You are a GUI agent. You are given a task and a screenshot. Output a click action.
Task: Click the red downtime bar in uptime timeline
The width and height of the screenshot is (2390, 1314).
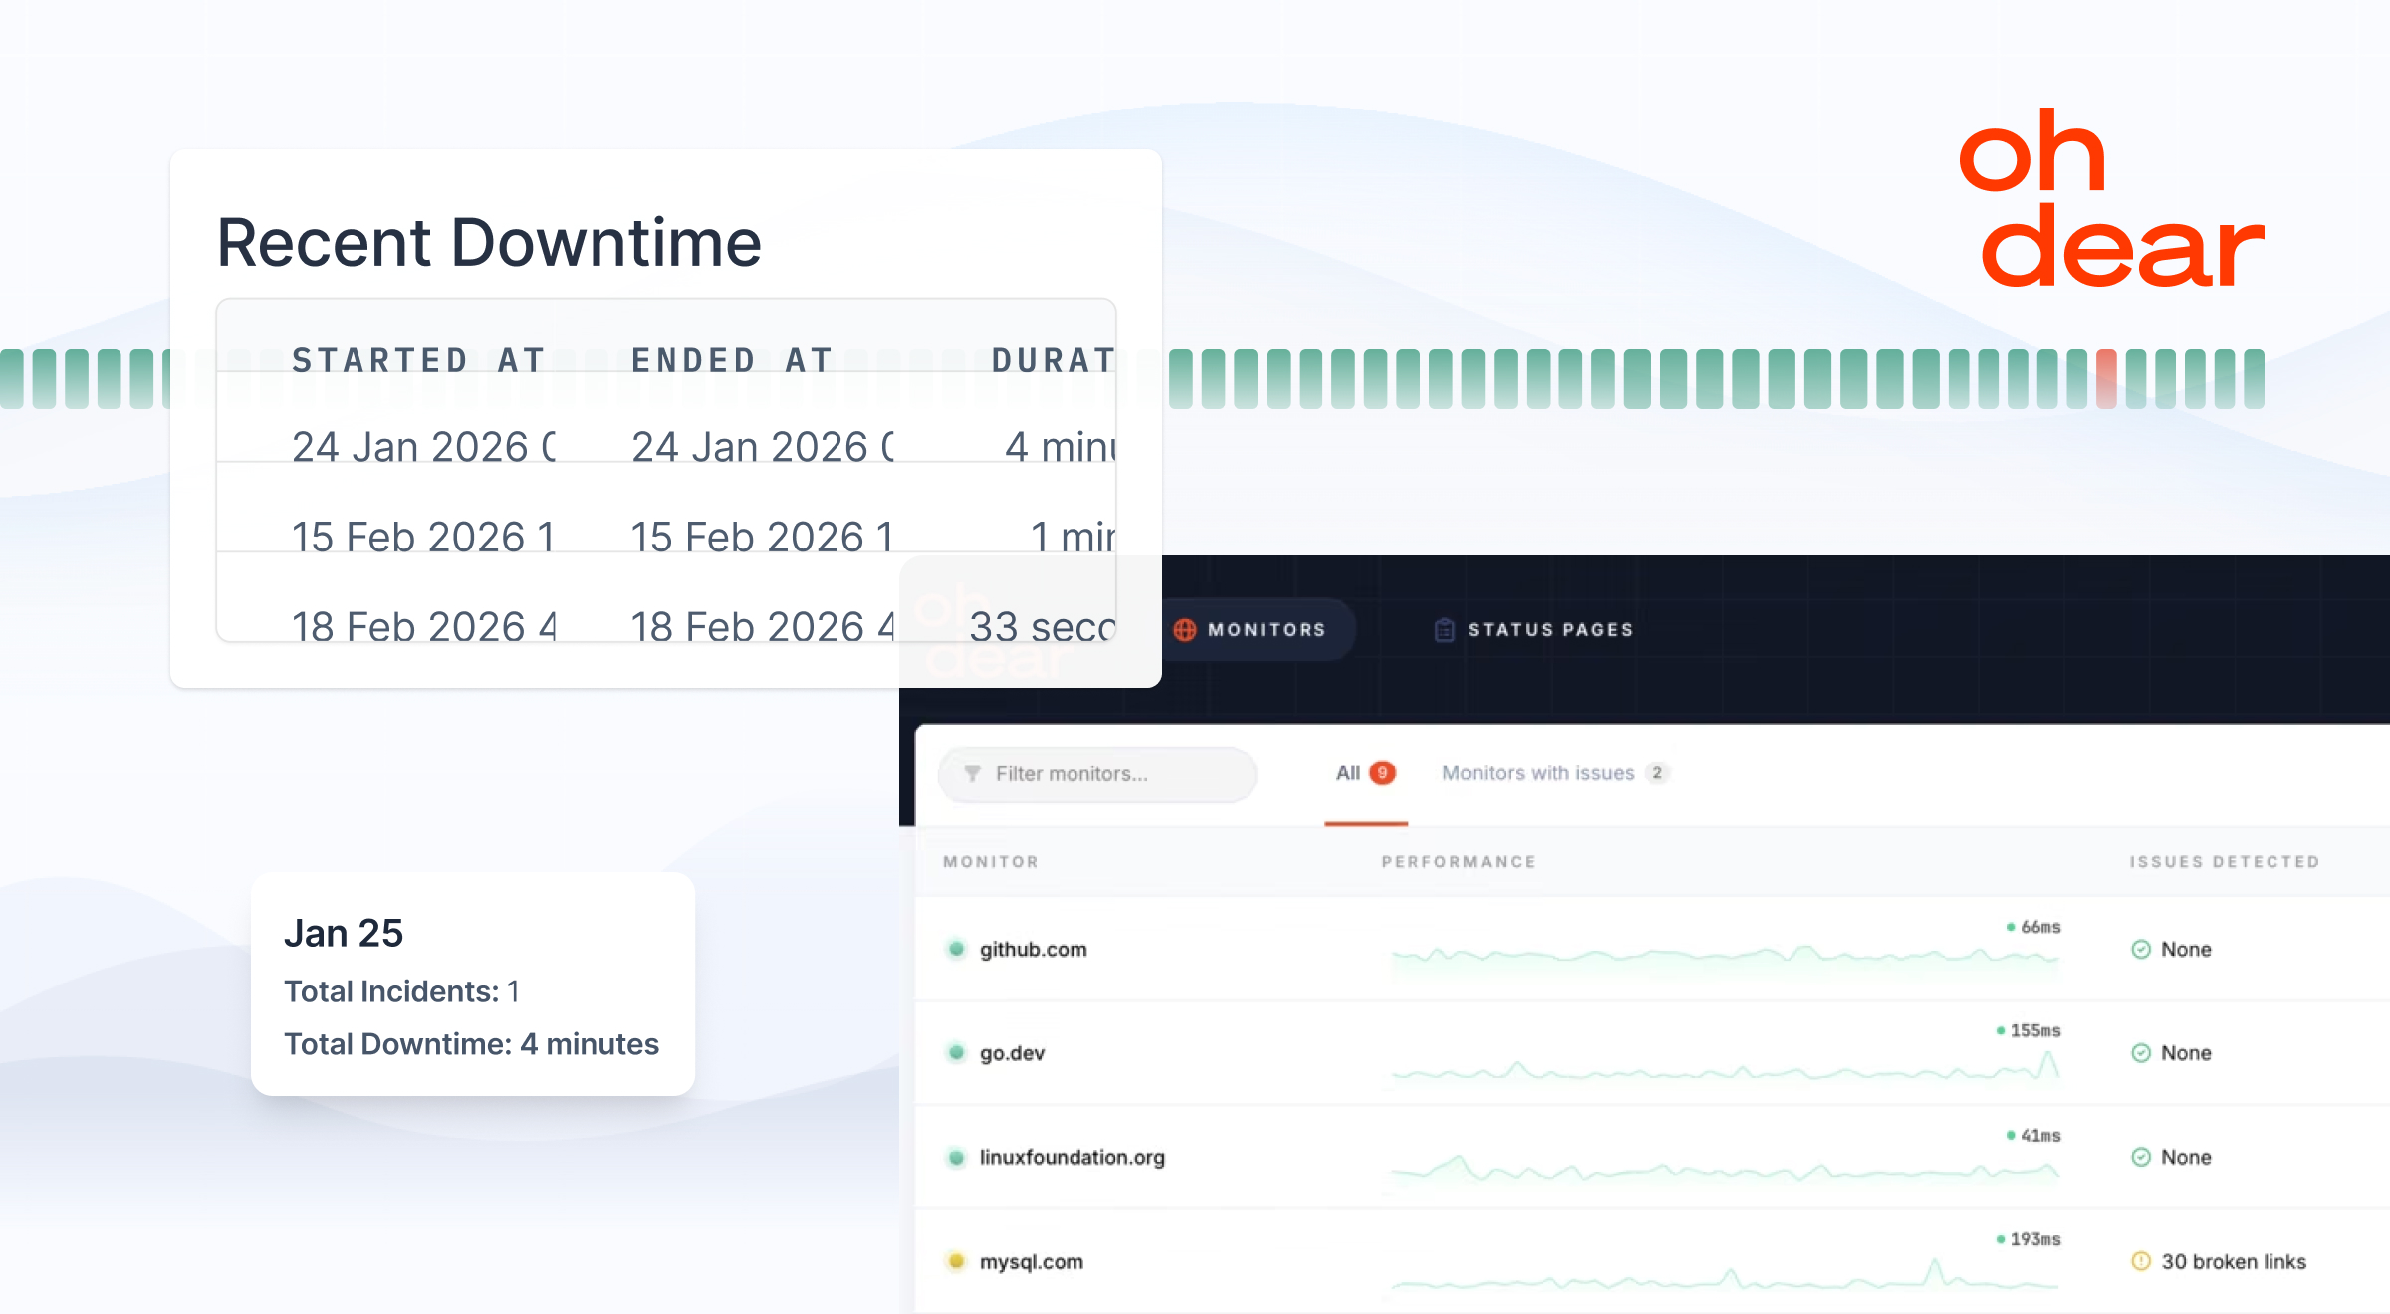[x=2106, y=379]
